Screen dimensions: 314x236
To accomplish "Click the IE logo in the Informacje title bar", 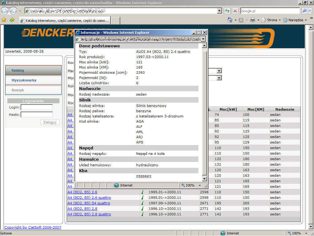I will (x=78, y=33).
